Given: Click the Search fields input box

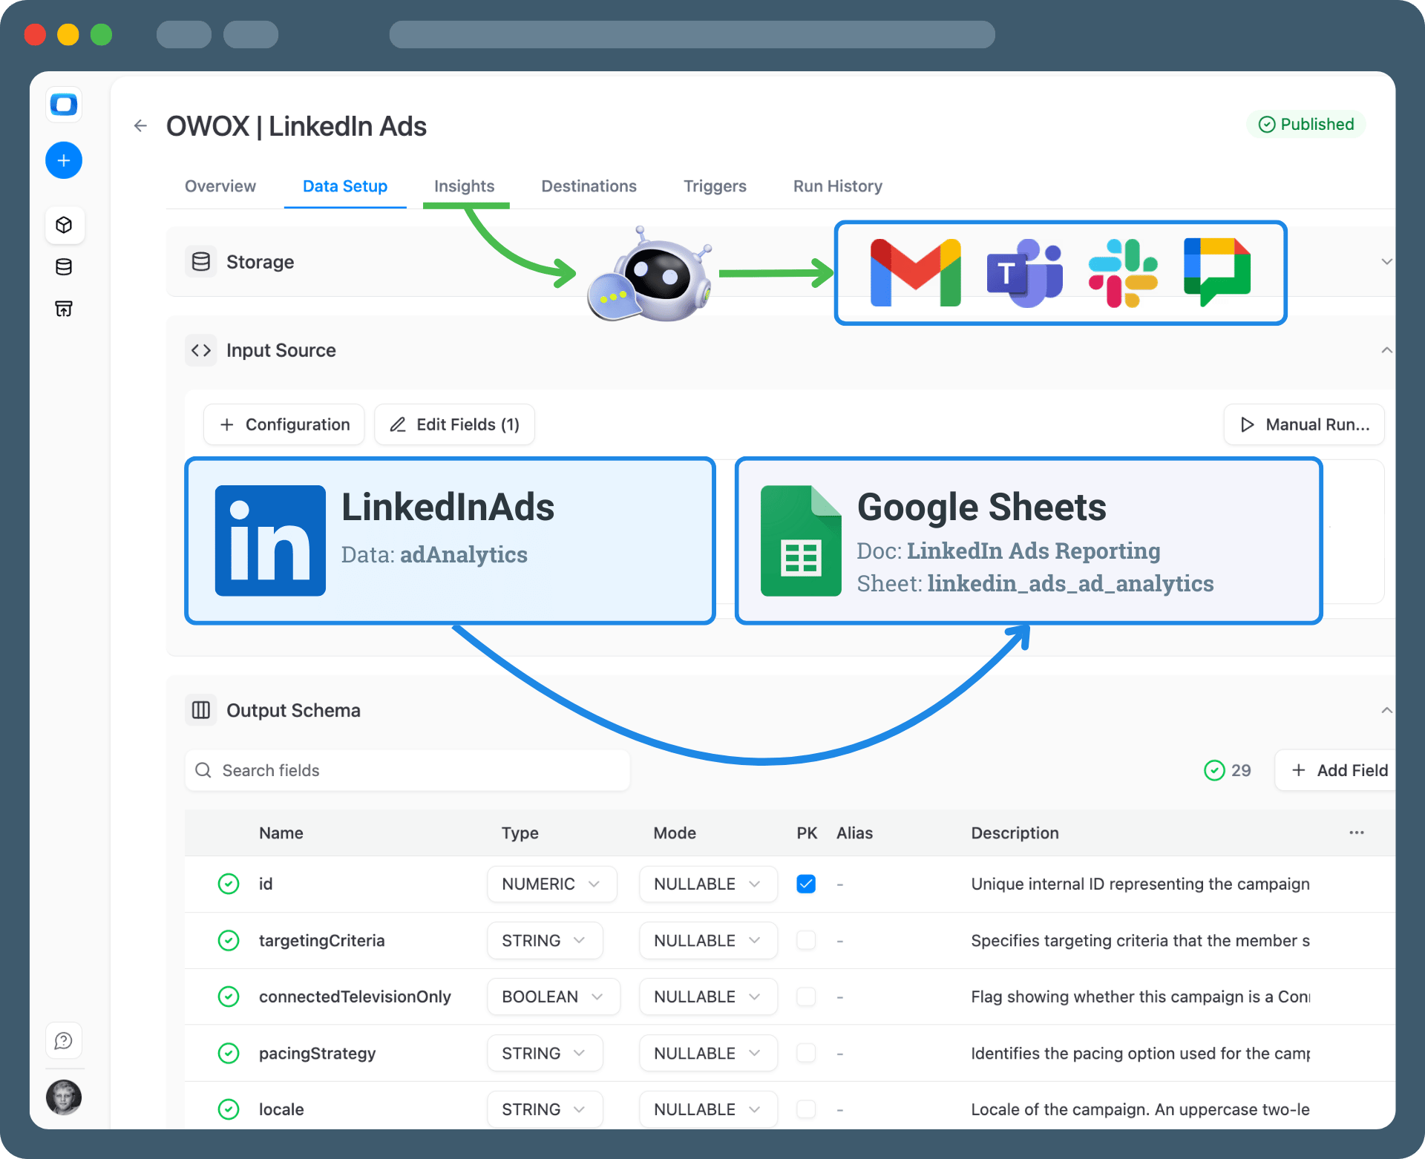Looking at the screenshot, I should coord(407,770).
